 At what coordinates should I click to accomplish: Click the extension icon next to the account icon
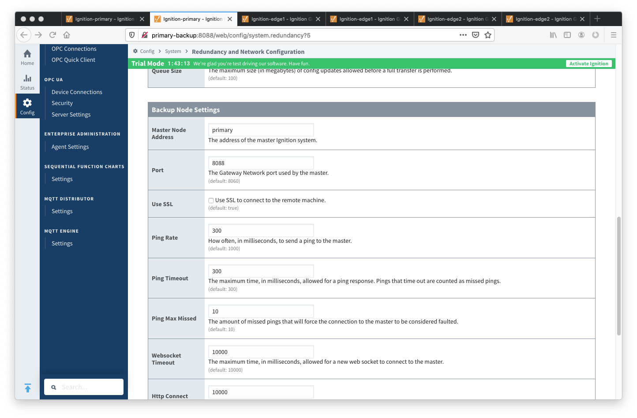[596, 35]
